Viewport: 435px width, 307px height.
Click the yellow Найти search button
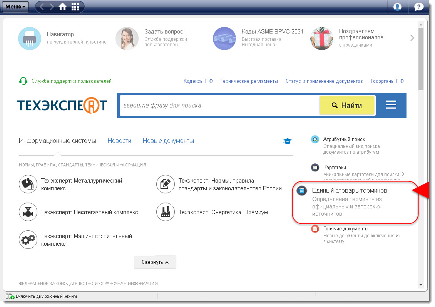tap(347, 106)
